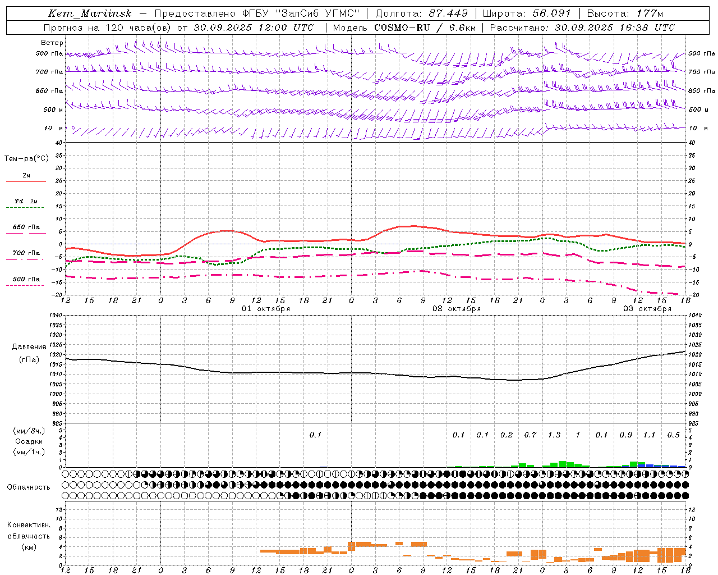Click the Осадки panel label
Screen dimensions: 718x575
[29, 441]
